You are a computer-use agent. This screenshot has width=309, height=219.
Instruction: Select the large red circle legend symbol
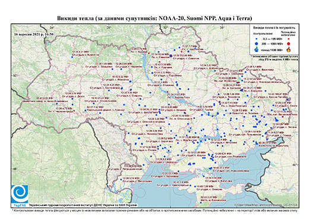point(289,43)
